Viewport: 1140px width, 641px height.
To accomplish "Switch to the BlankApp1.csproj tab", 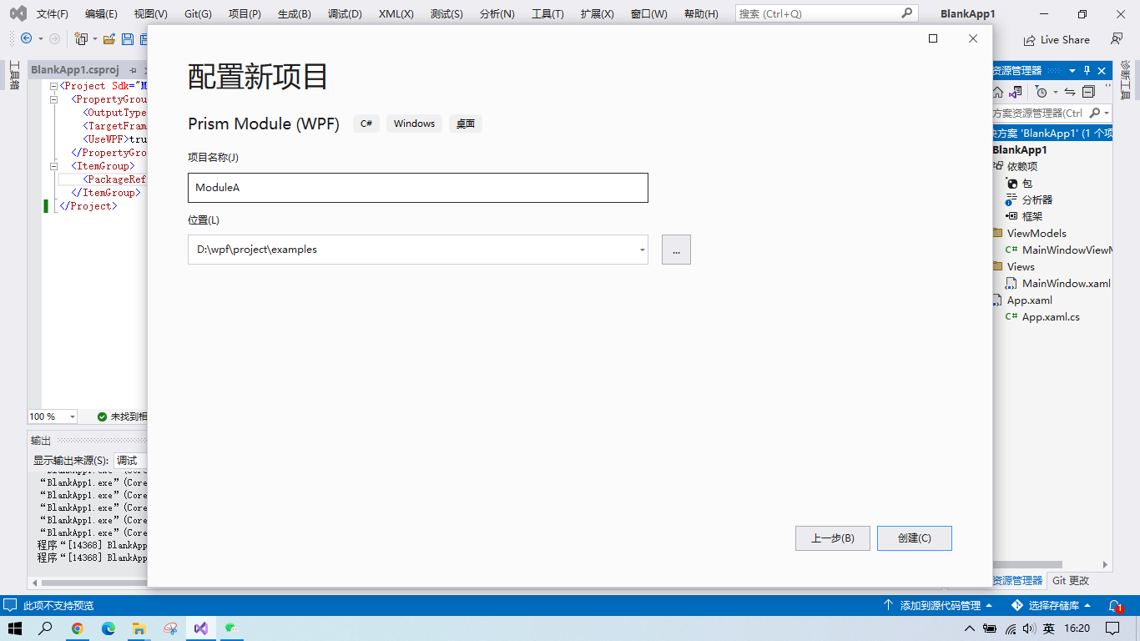I will pos(75,70).
